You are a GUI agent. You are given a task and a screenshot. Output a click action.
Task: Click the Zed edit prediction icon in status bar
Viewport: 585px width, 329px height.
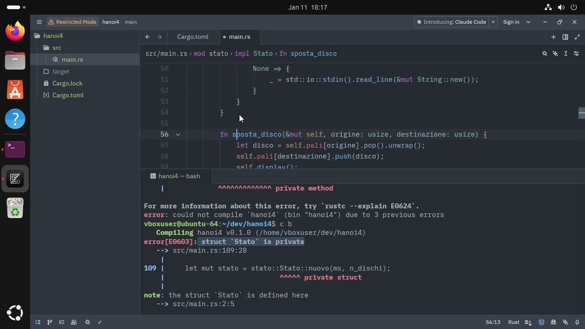[x=528, y=322]
